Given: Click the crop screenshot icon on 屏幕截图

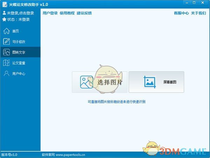Looking at the screenshot, I should pyautogui.click(x=150, y=82).
